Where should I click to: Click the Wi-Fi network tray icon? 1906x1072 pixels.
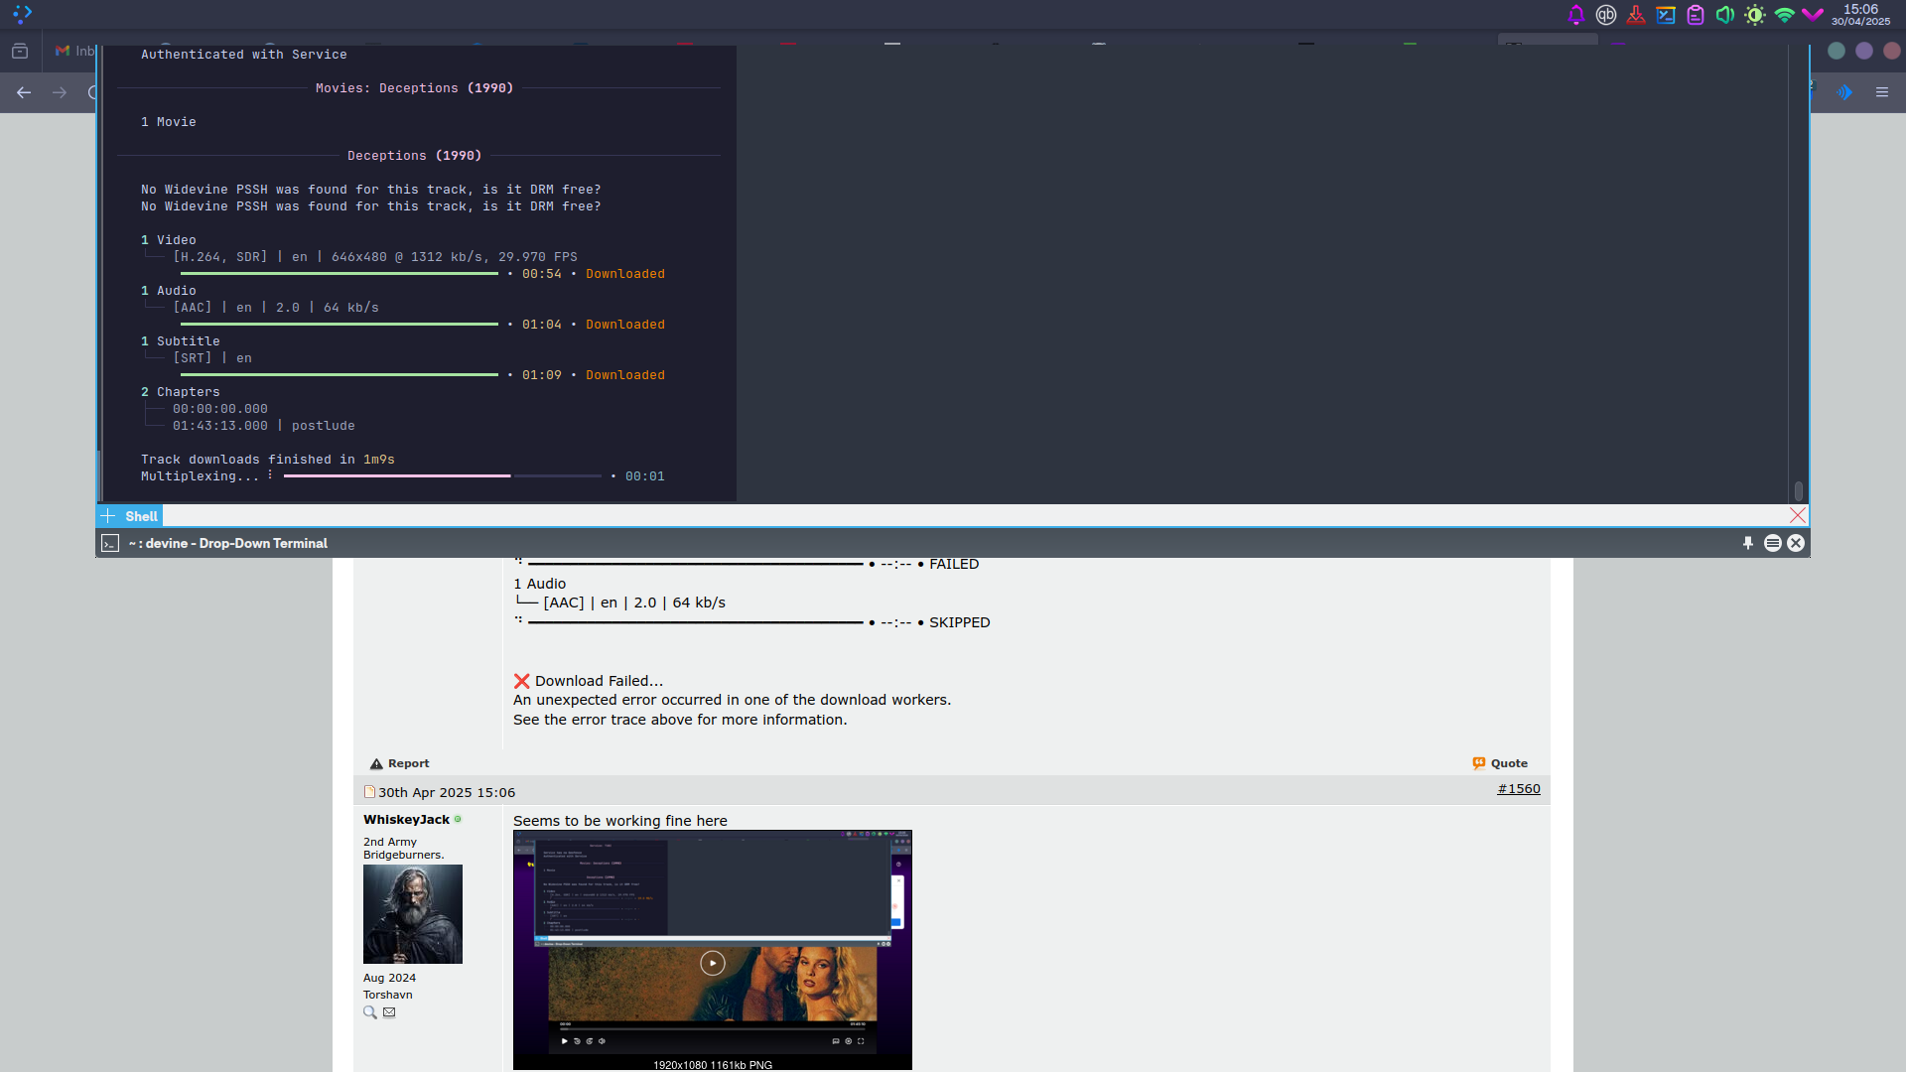[1785, 15]
